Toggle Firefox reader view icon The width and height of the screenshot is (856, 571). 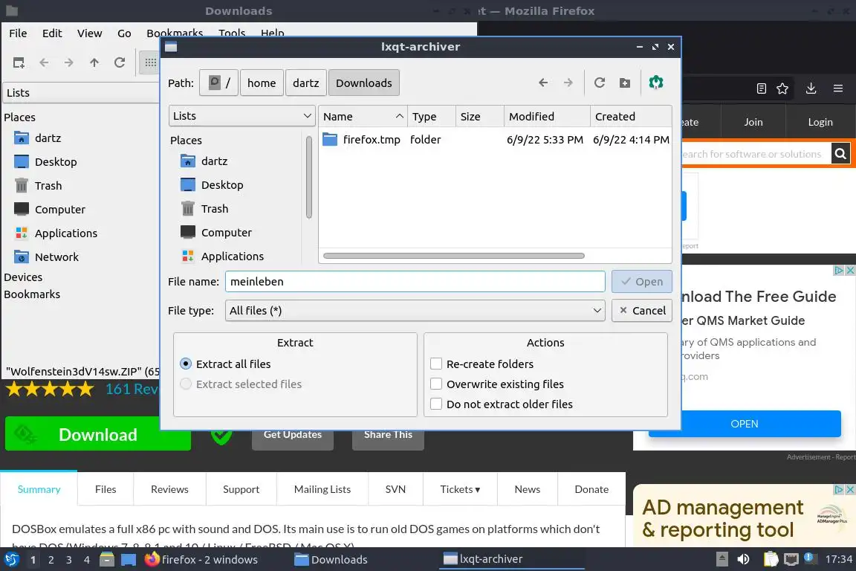coord(762,88)
